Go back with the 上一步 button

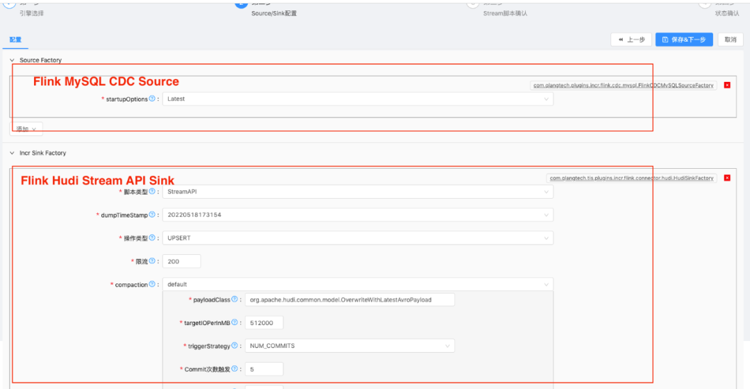coord(631,40)
